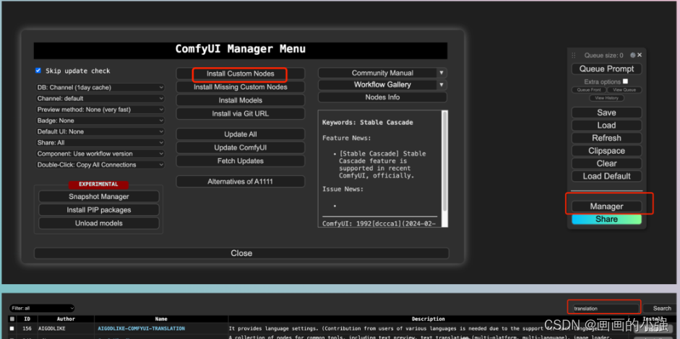680x339 pixels.
Task: Open Double-Click: Copy All Connections dropdown
Action: (x=100, y=164)
